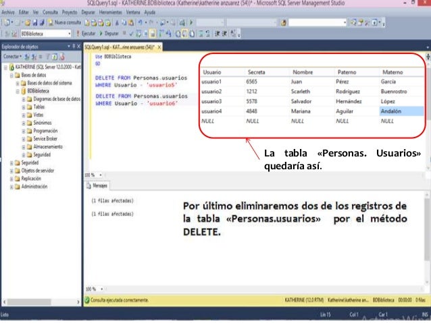Expand the Vistas folder
Image resolution: width=431 pixels, height=323 pixels.
24,115
